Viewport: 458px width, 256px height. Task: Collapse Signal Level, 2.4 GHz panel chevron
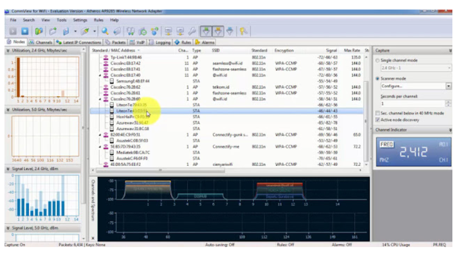point(8,169)
